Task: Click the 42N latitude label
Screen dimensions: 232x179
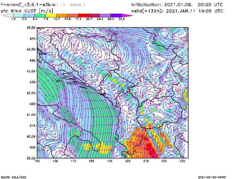Action: [x=32, y=104]
